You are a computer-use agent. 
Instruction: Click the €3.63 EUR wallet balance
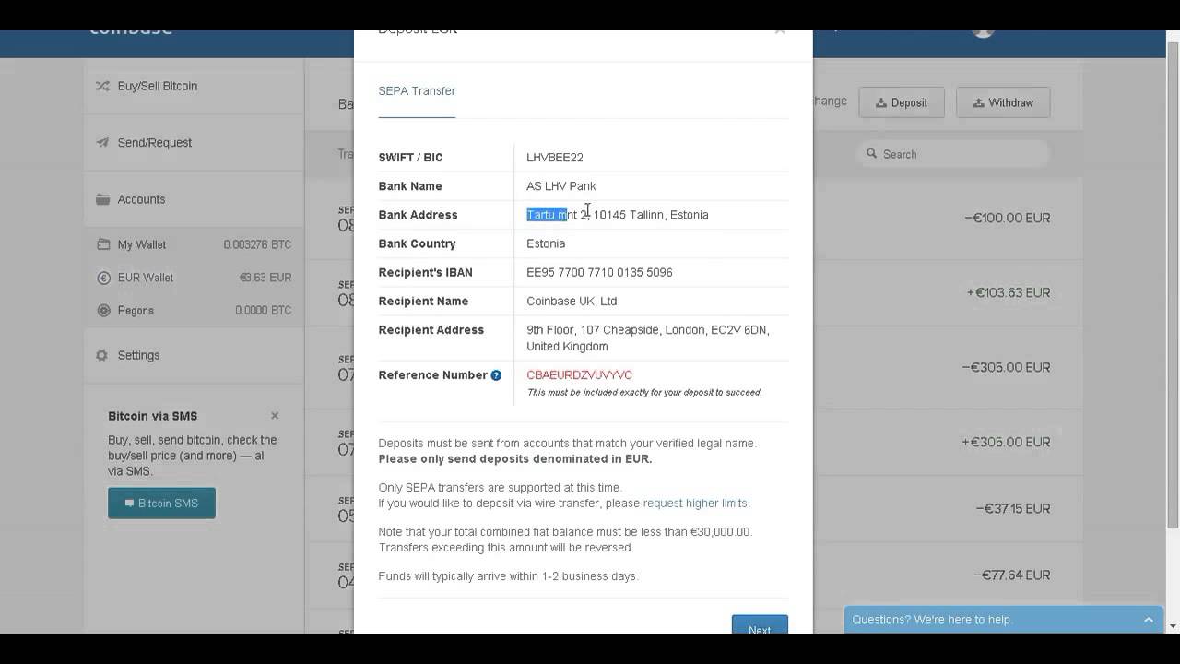(265, 278)
